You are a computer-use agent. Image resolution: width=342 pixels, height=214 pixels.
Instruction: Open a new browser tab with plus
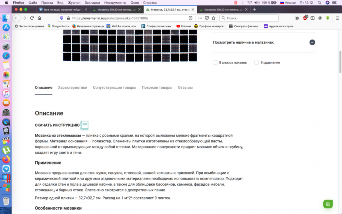tap(254, 10)
